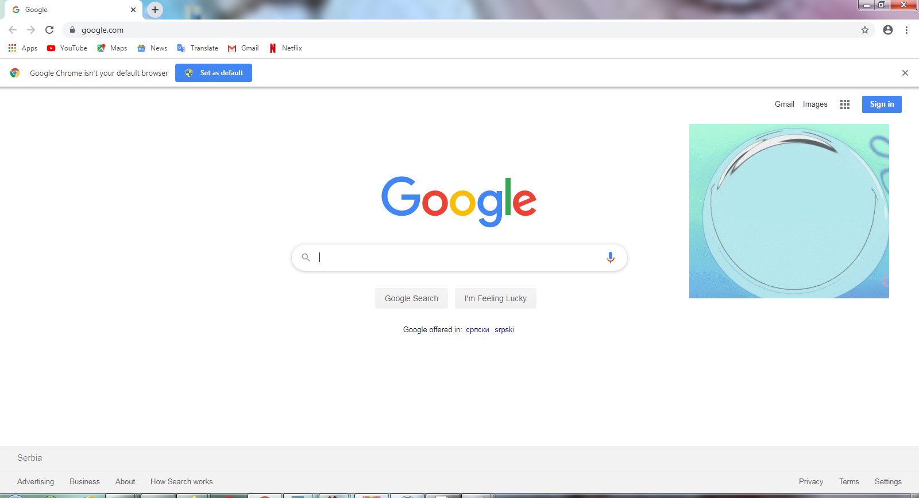Dismiss the default browser infobar

click(905, 73)
